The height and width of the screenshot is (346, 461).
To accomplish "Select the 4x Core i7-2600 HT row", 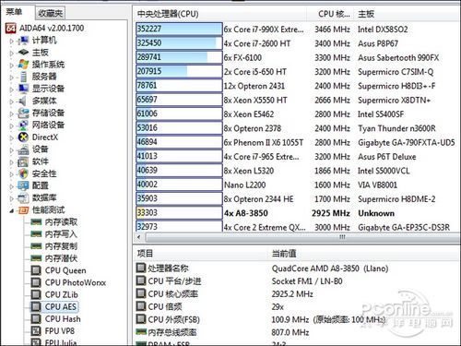I will coord(298,43).
